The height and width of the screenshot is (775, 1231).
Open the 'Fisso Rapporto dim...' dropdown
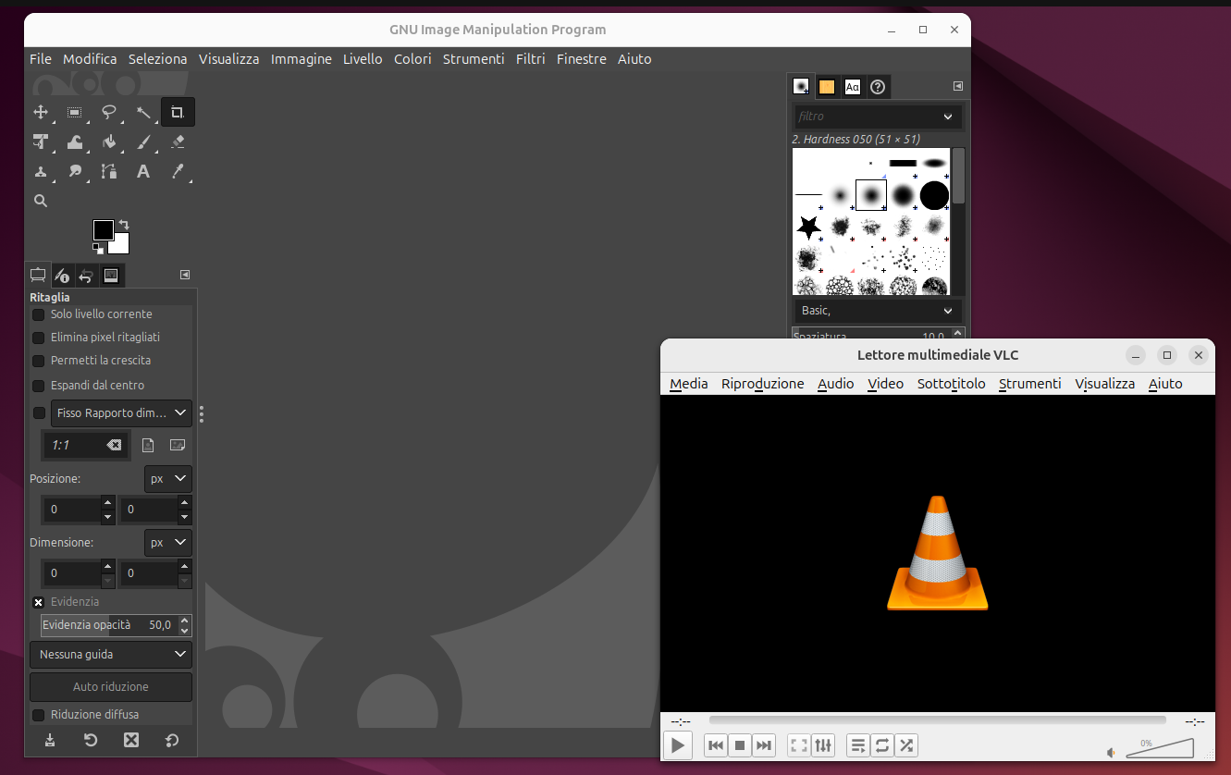click(x=121, y=412)
